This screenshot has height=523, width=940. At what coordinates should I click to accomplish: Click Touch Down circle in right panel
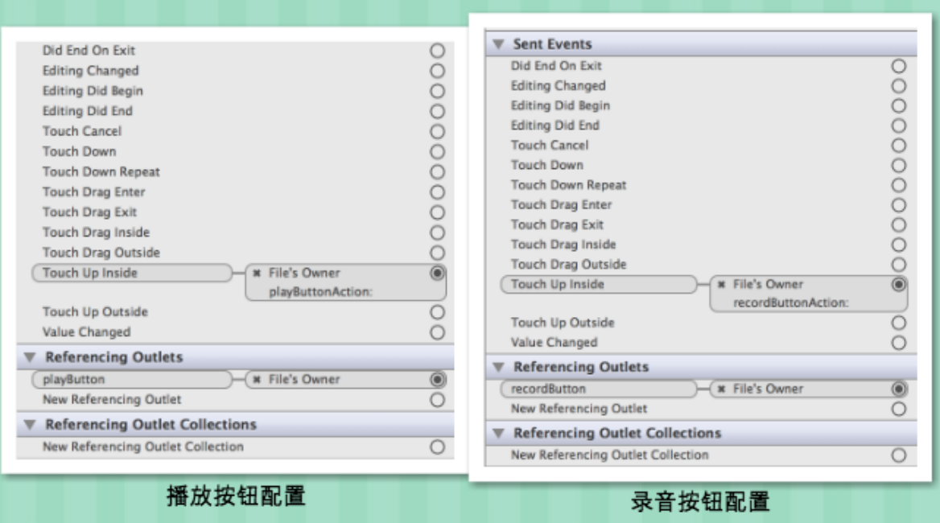[898, 165]
